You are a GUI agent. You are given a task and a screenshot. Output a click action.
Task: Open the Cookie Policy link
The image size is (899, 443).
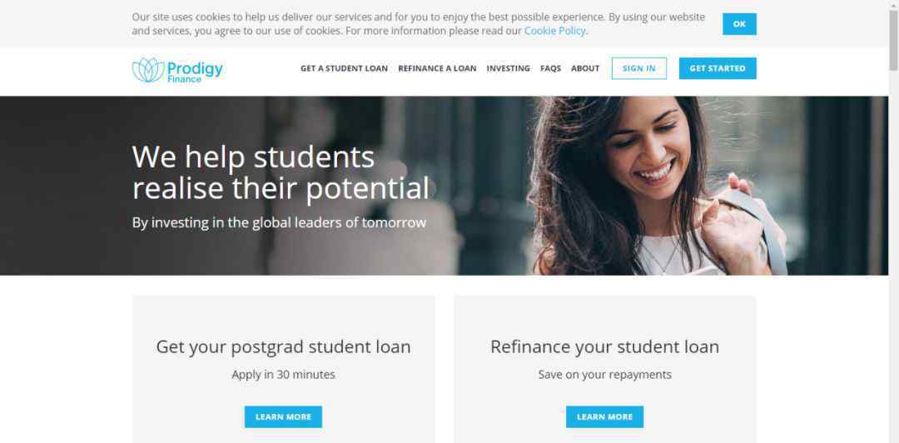click(554, 31)
